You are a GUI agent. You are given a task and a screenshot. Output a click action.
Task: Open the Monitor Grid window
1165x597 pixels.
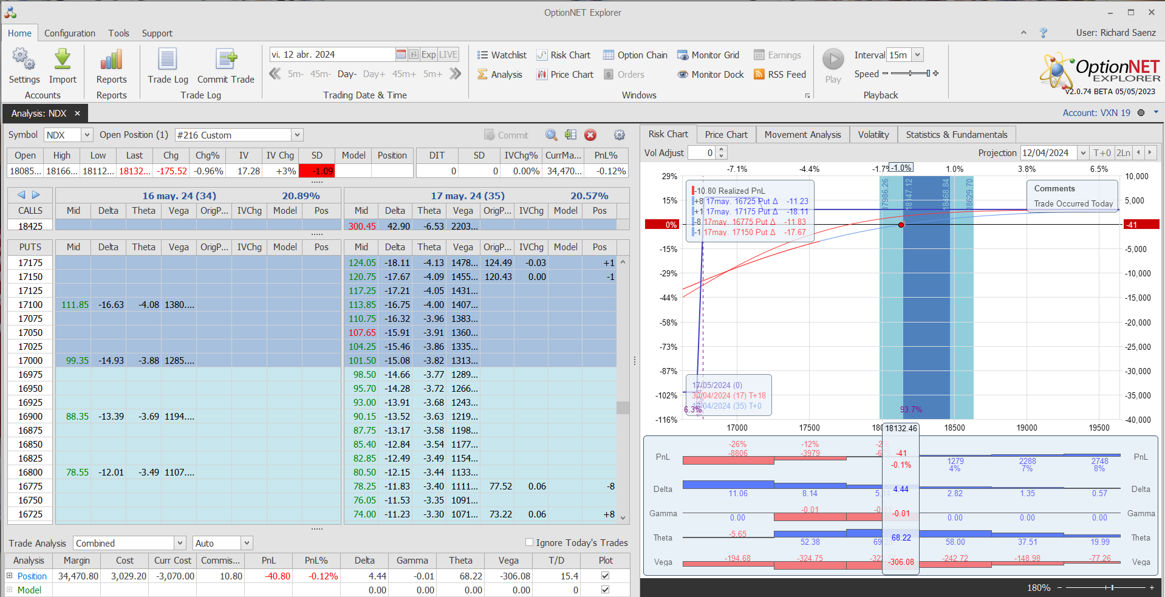pos(708,55)
